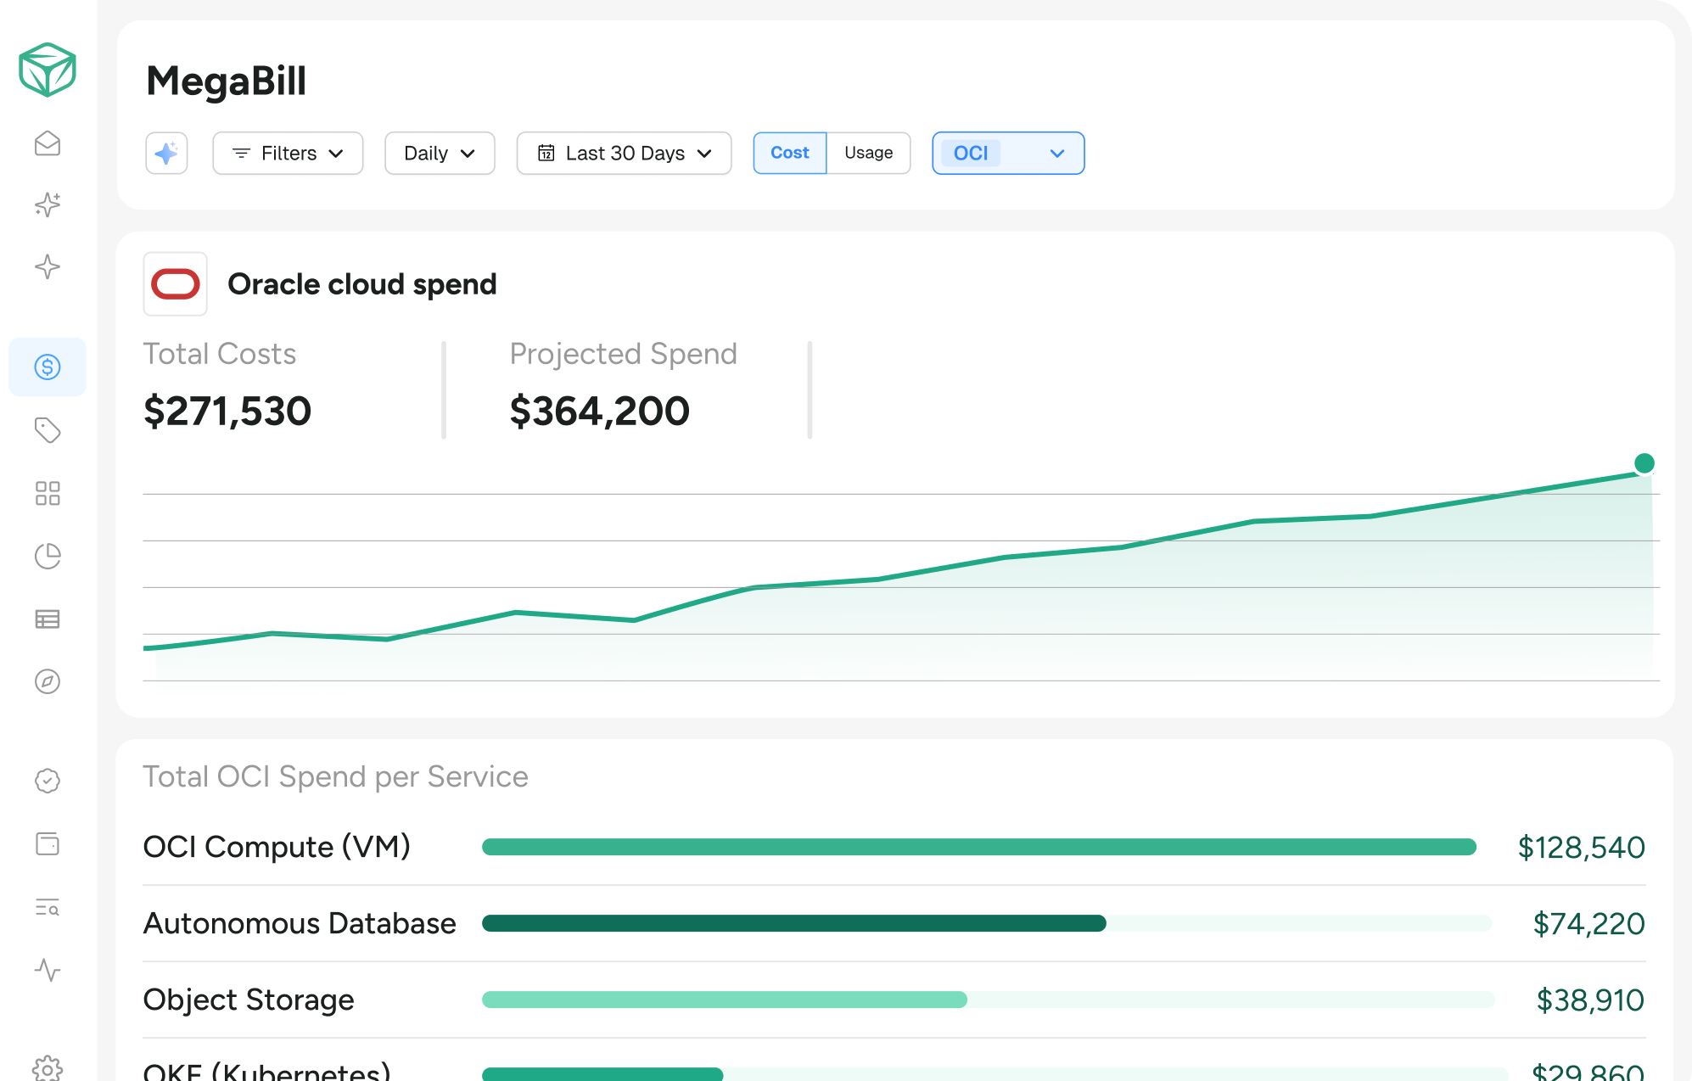Select the four-squares grid sidebar icon
1692x1081 pixels.
pos(48,493)
